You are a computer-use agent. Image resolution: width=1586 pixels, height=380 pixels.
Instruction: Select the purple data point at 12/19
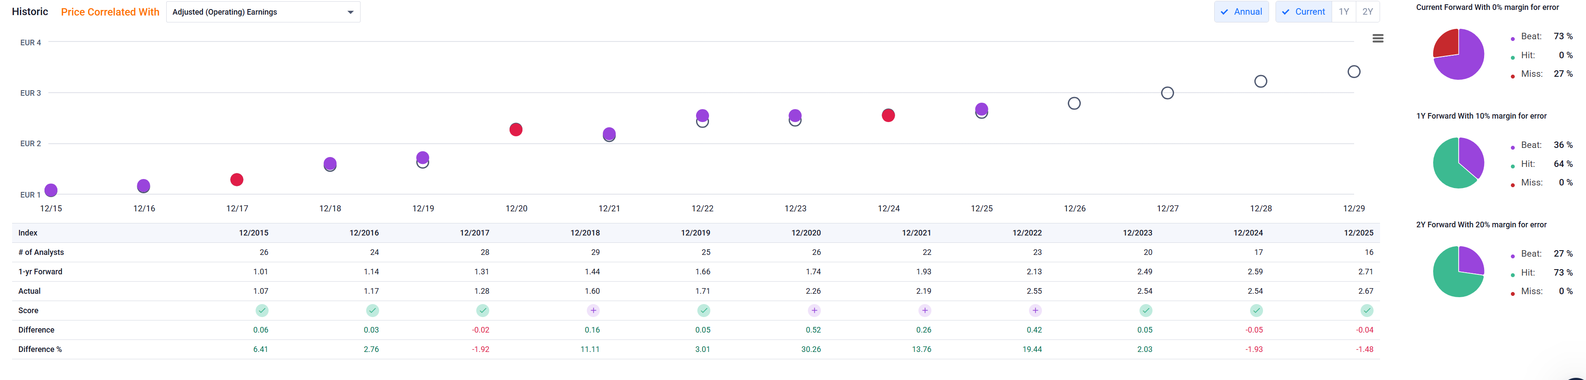(422, 157)
